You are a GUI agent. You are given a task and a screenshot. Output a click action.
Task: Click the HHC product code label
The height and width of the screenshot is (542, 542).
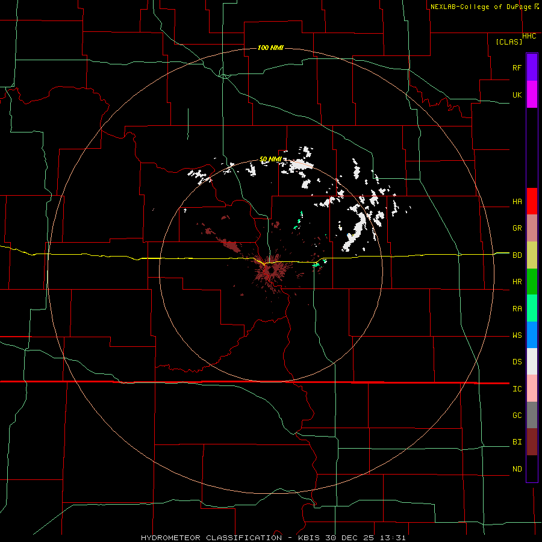(x=529, y=36)
